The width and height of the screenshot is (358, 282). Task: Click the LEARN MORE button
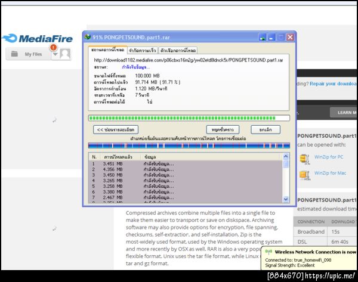click(344, 113)
